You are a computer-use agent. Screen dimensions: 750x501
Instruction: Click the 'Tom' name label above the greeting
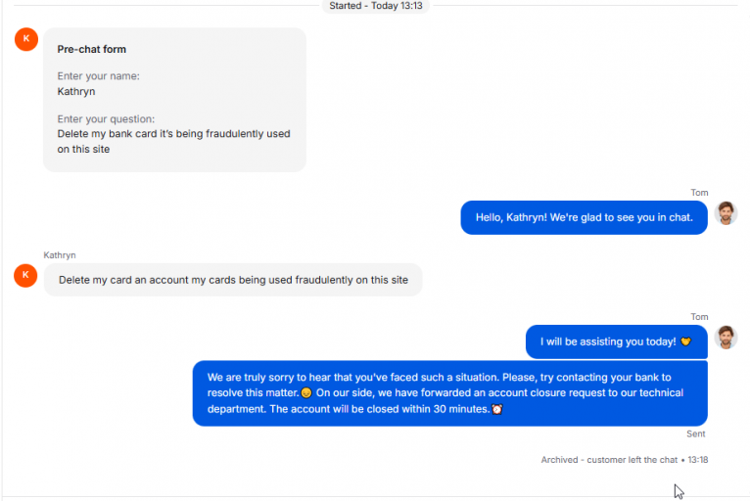coord(699,193)
